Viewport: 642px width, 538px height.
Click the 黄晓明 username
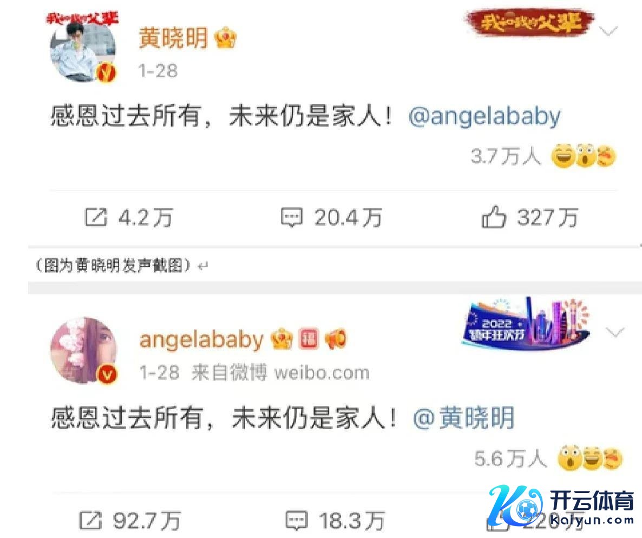pyautogui.click(x=174, y=38)
